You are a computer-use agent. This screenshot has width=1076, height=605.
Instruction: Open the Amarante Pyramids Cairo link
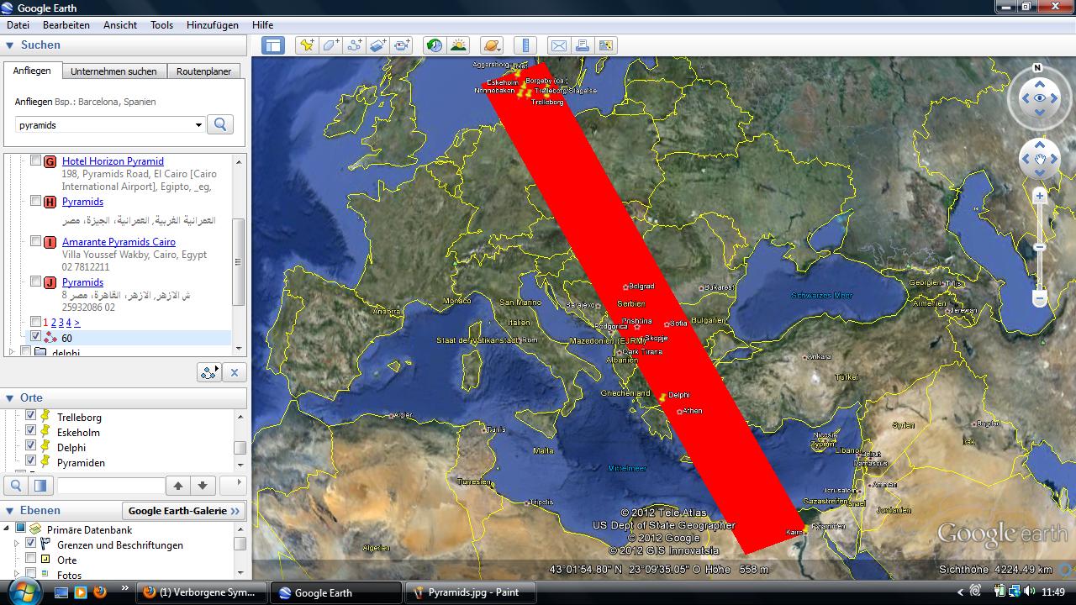pyautogui.click(x=119, y=242)
